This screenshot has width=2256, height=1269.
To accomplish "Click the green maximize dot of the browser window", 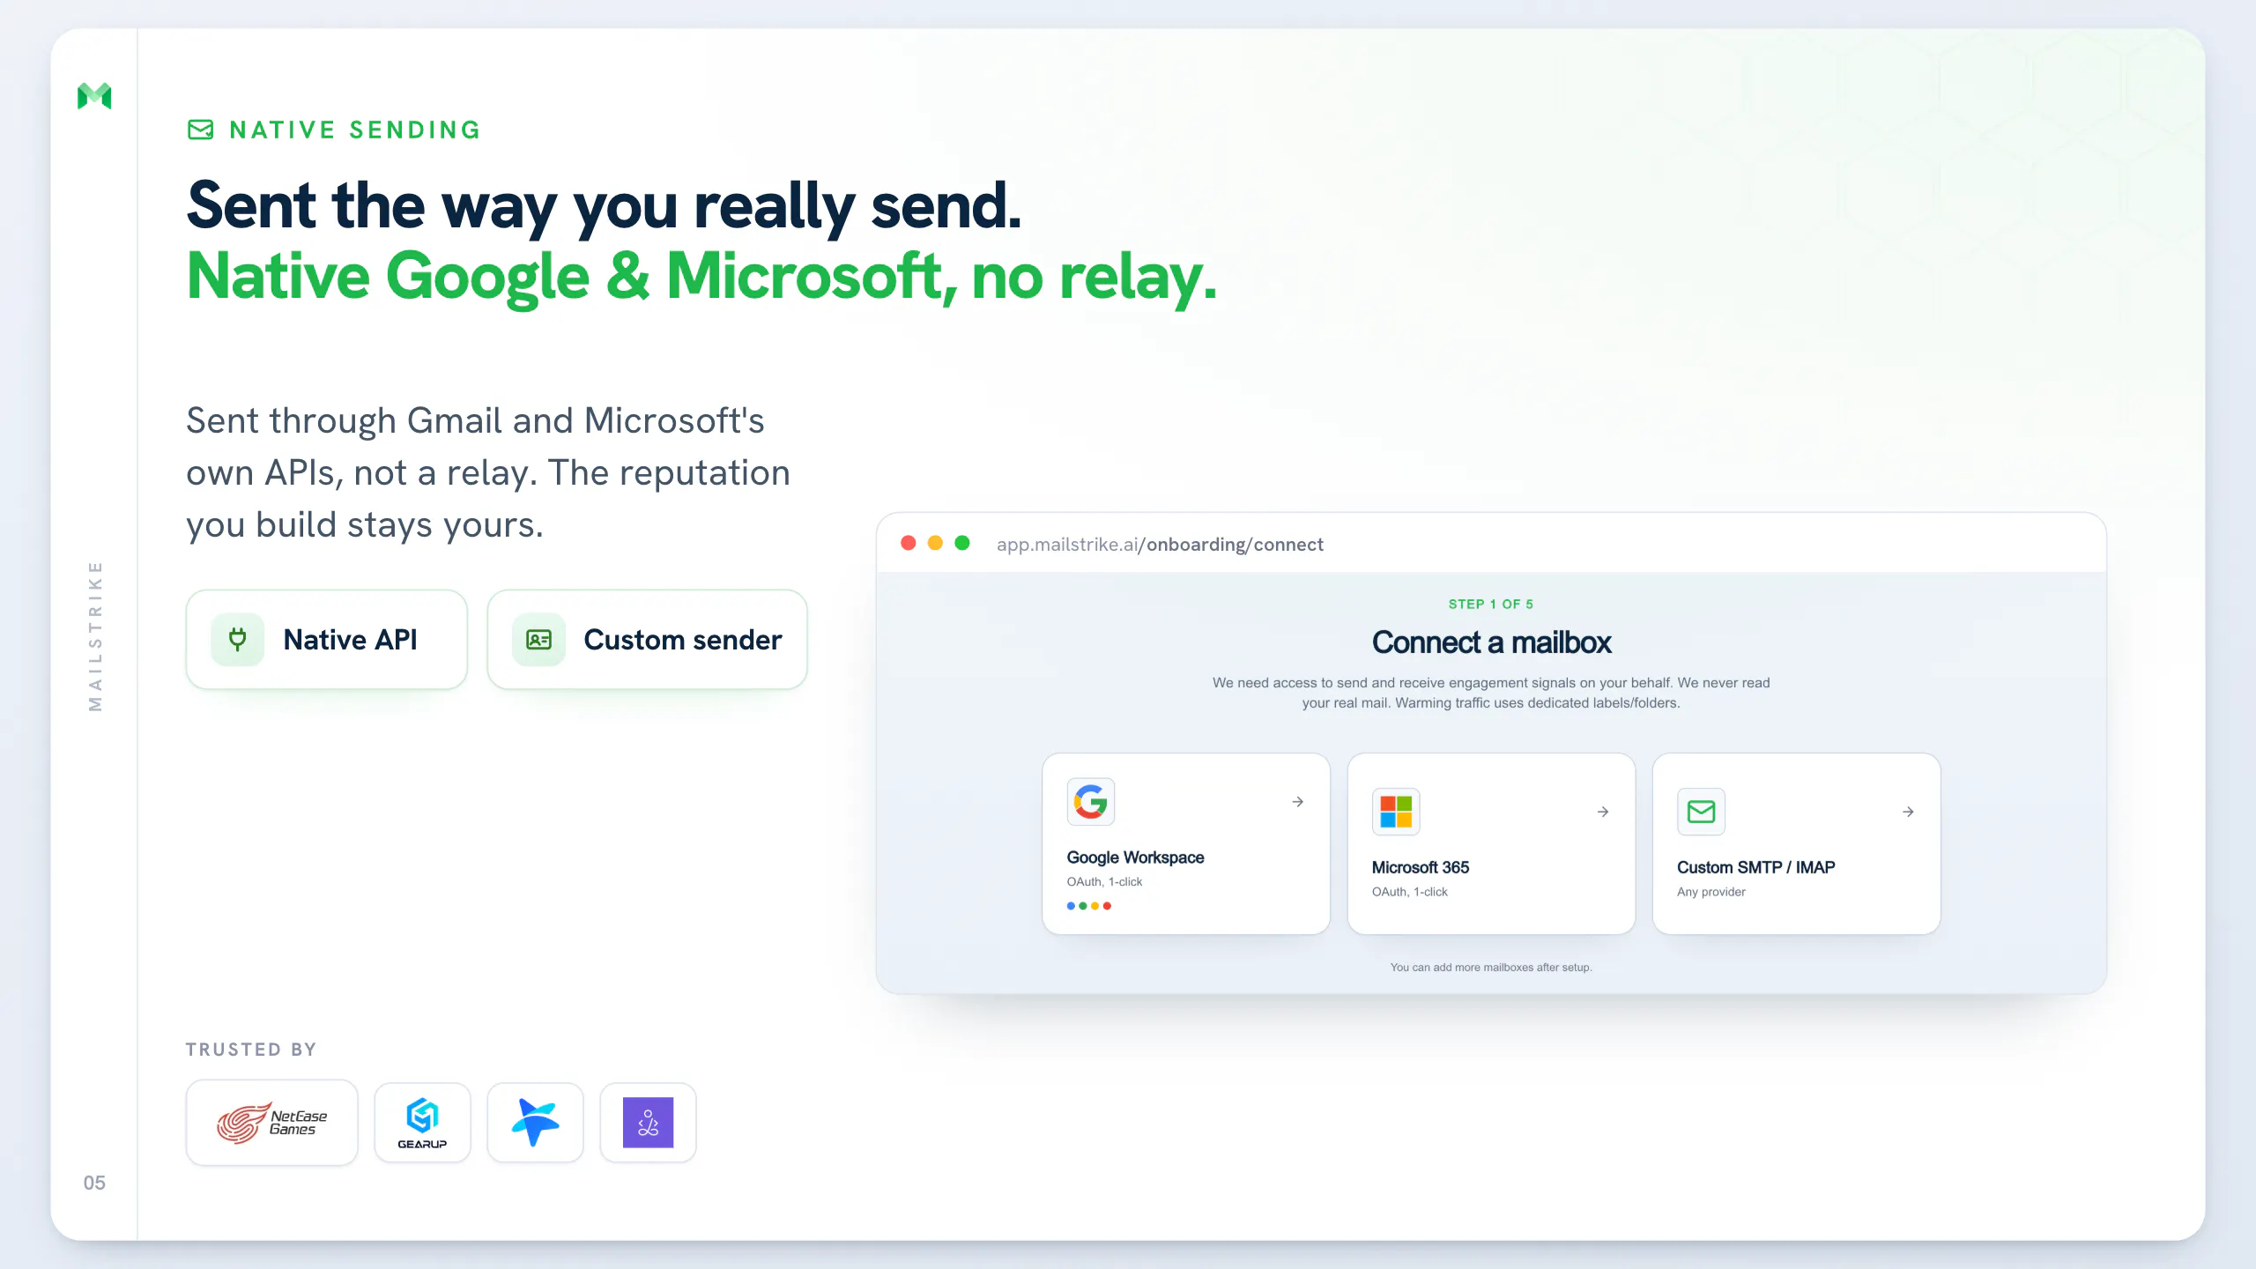I will [x=962, y=543].
